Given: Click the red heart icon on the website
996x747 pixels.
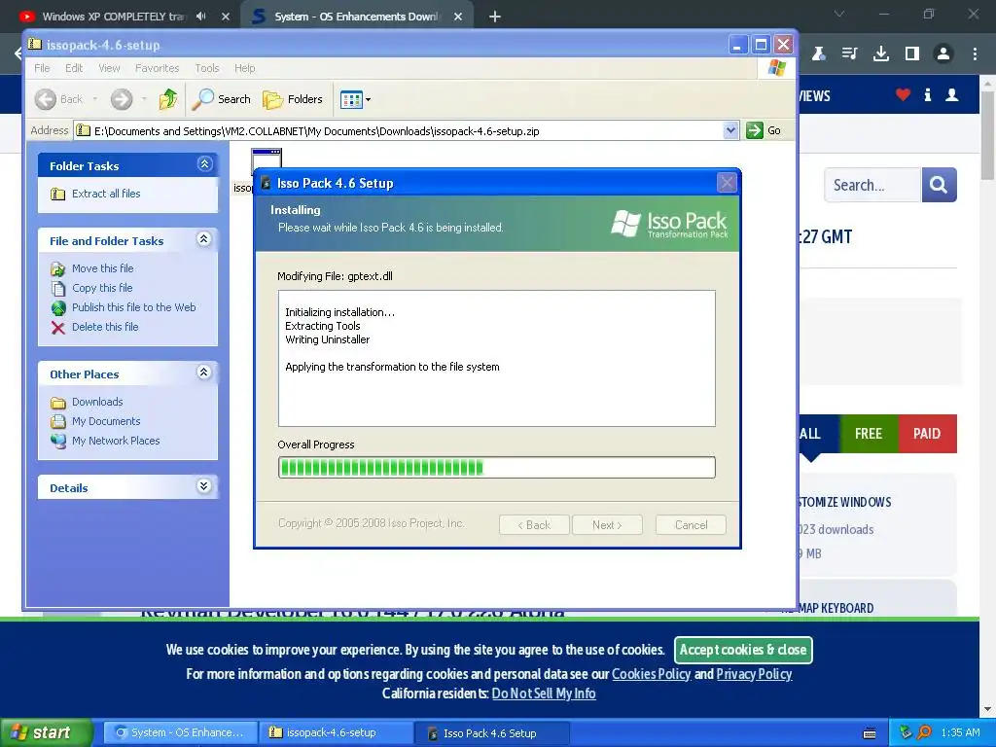Looking at the screenshot, I should [x=903, y=95].
